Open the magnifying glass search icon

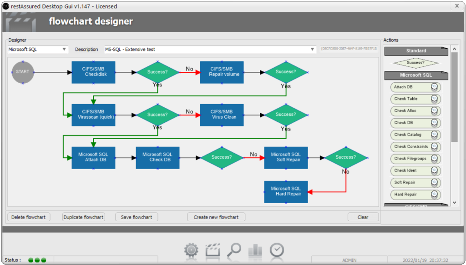tap(234, 250)
